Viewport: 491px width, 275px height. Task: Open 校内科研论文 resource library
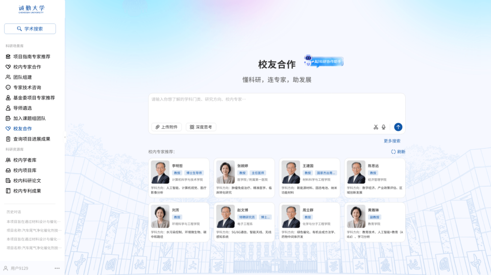tap(27, 181)
